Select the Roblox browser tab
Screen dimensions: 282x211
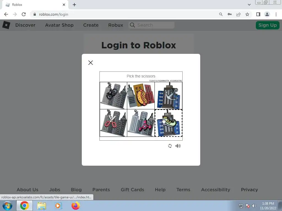click(x=35, y=5)
